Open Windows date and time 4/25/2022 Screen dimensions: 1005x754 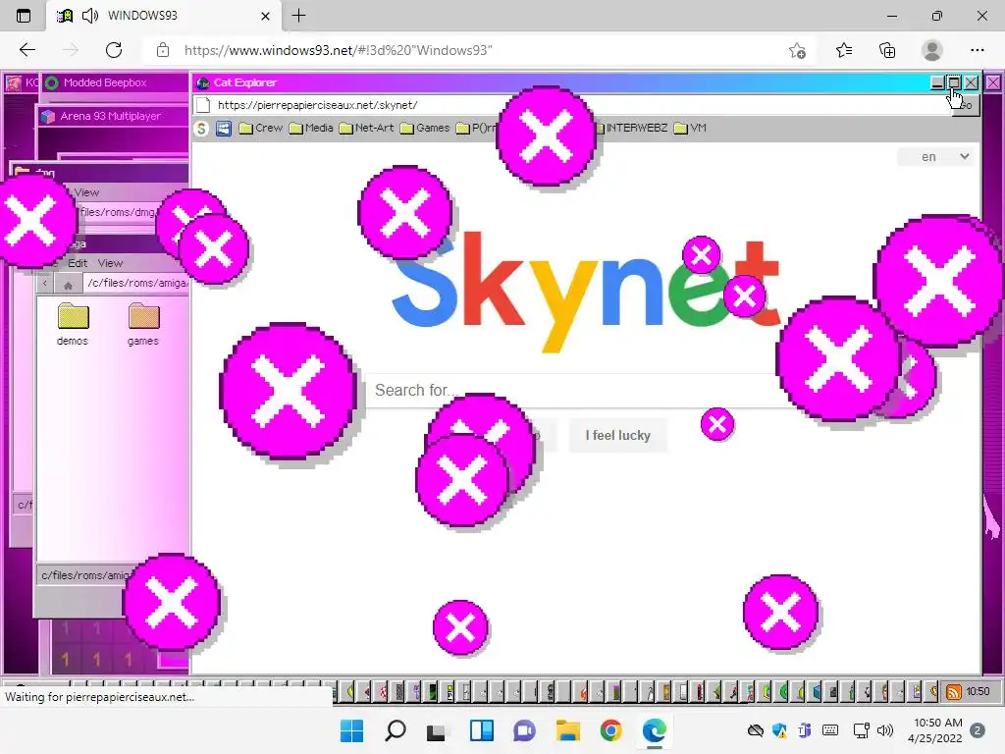point(935,730)
